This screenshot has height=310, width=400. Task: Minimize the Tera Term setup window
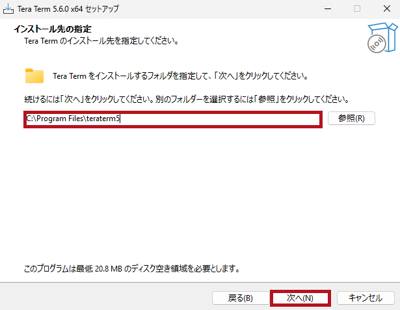[x=327, y=9]
